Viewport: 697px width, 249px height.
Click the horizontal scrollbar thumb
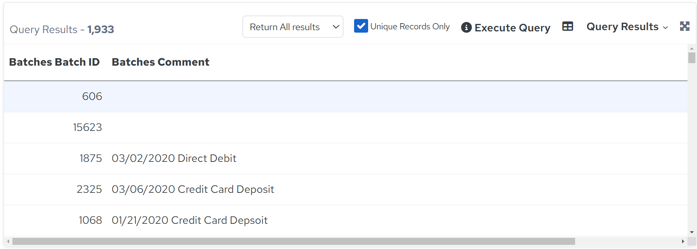coord(293,241)
